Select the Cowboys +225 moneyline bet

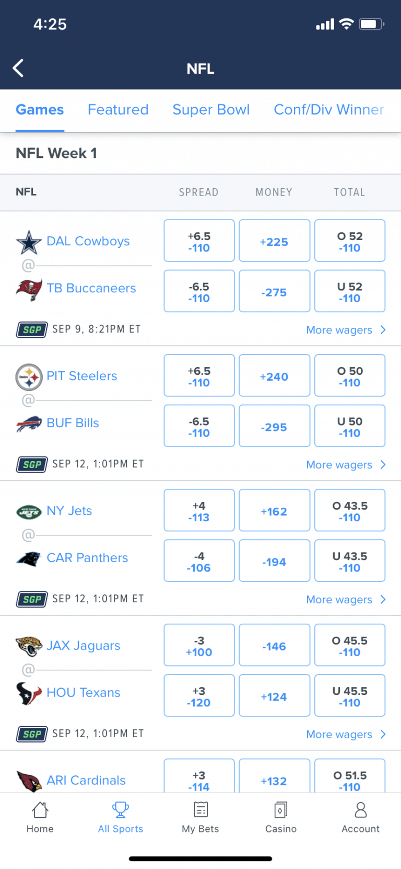pyautogui.click(x=274, y=241)
